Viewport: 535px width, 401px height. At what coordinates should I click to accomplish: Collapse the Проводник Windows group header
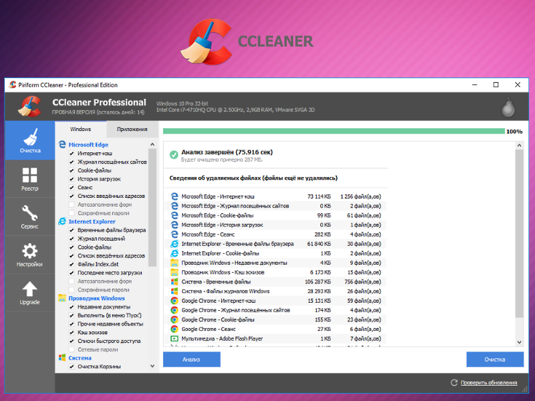tap(96, 298)
